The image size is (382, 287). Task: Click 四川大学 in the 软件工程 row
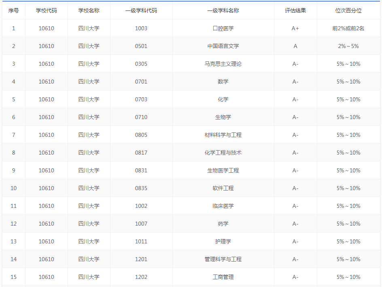coord(89,188)
